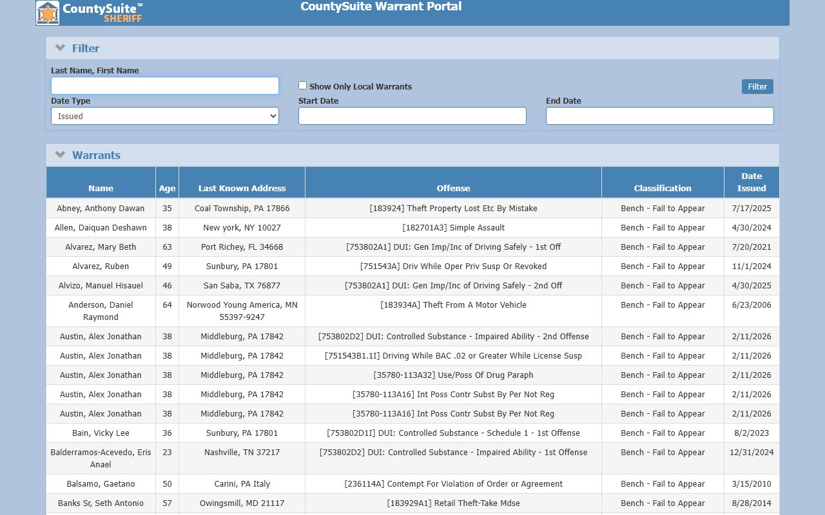Click offense DUI: Gen Imp 2nd Off
The width and height of the screenshot is (825, 515).
point(453,285)
